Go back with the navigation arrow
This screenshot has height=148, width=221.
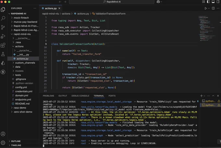point(60,2)
